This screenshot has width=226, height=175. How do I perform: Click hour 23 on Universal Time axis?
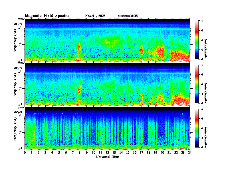click(x=183, y=152)
